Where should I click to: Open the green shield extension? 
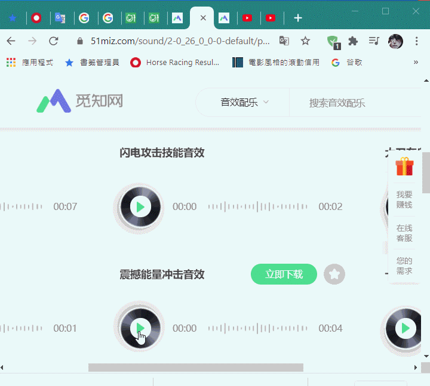333,42
